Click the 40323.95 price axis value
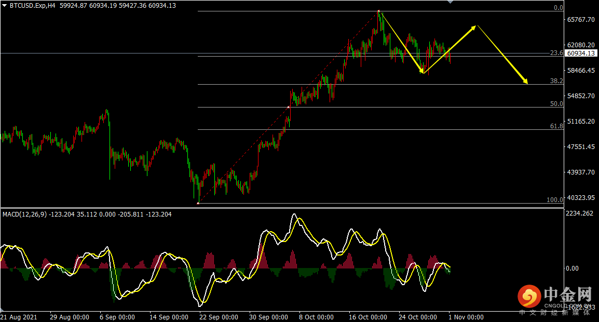Viewport: 599px width, 322px height. [x=581, y=198]
